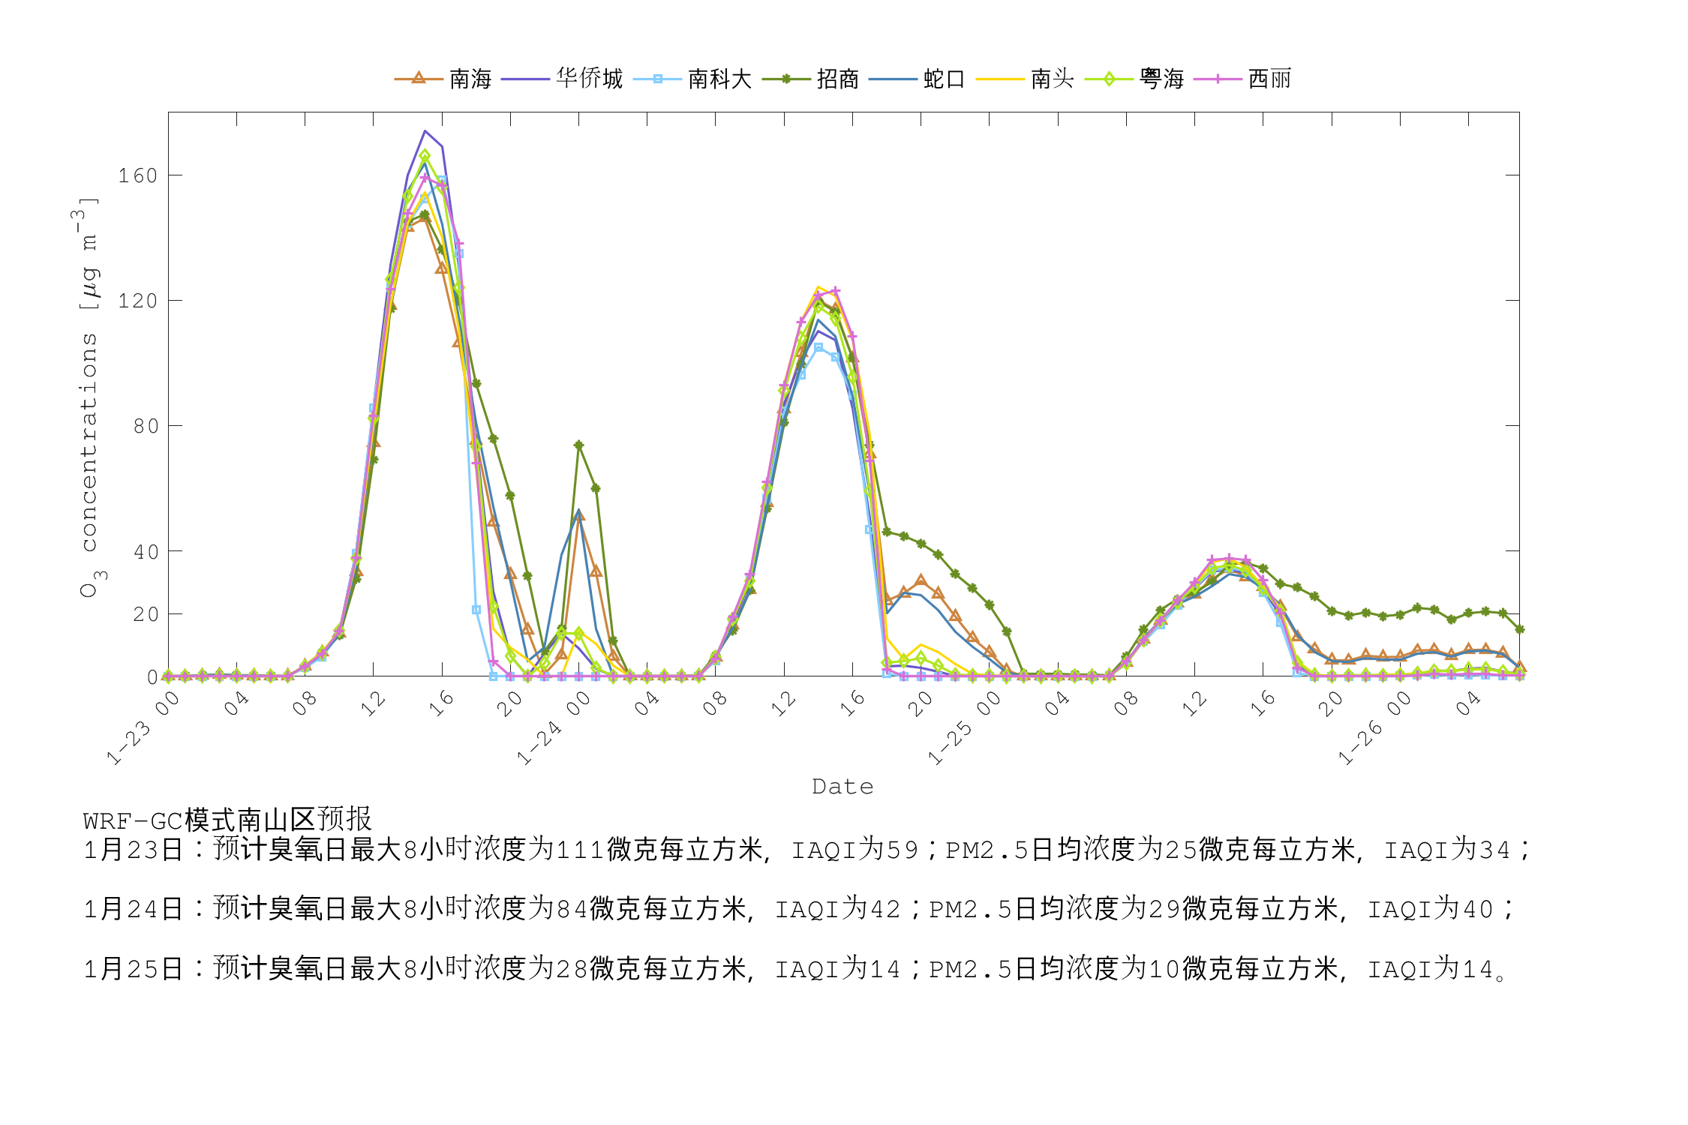Click the 南头 yellow legend line
The image size is (1688, 1125).
click(x=999, y=79)
